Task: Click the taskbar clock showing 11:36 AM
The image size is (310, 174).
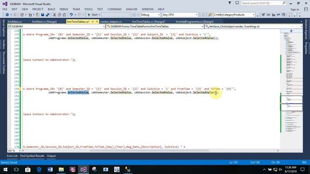Action: click(x=291, y=170)
